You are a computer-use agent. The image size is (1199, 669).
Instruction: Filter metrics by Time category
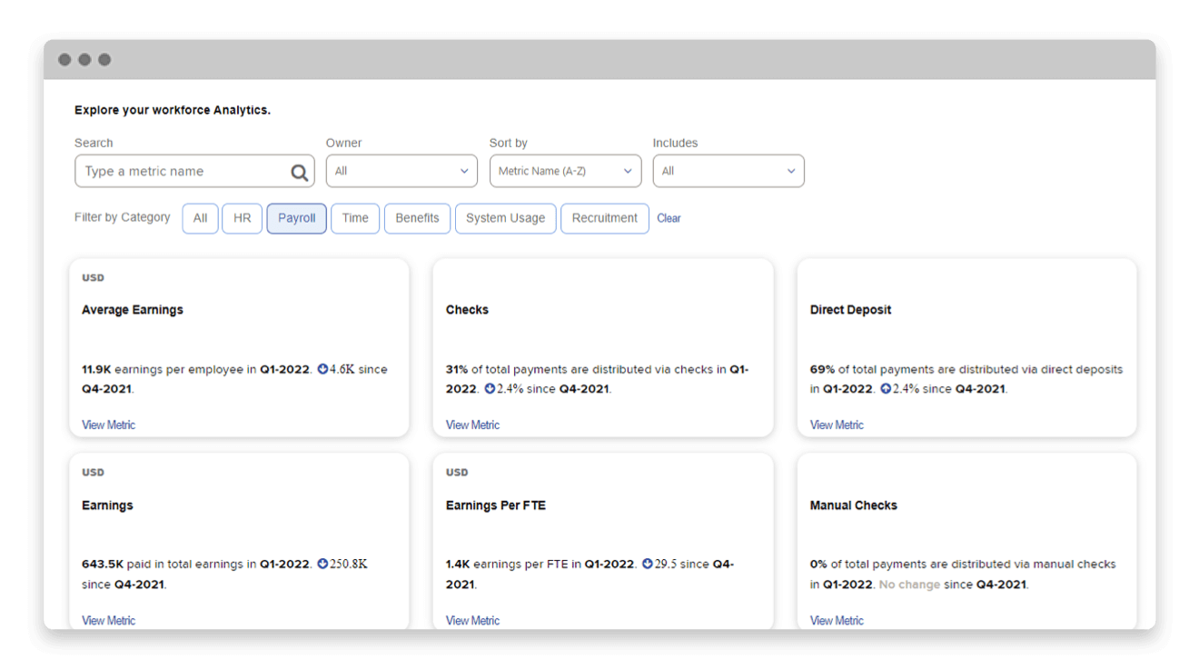pyautogui.click(x=355, y=218)
